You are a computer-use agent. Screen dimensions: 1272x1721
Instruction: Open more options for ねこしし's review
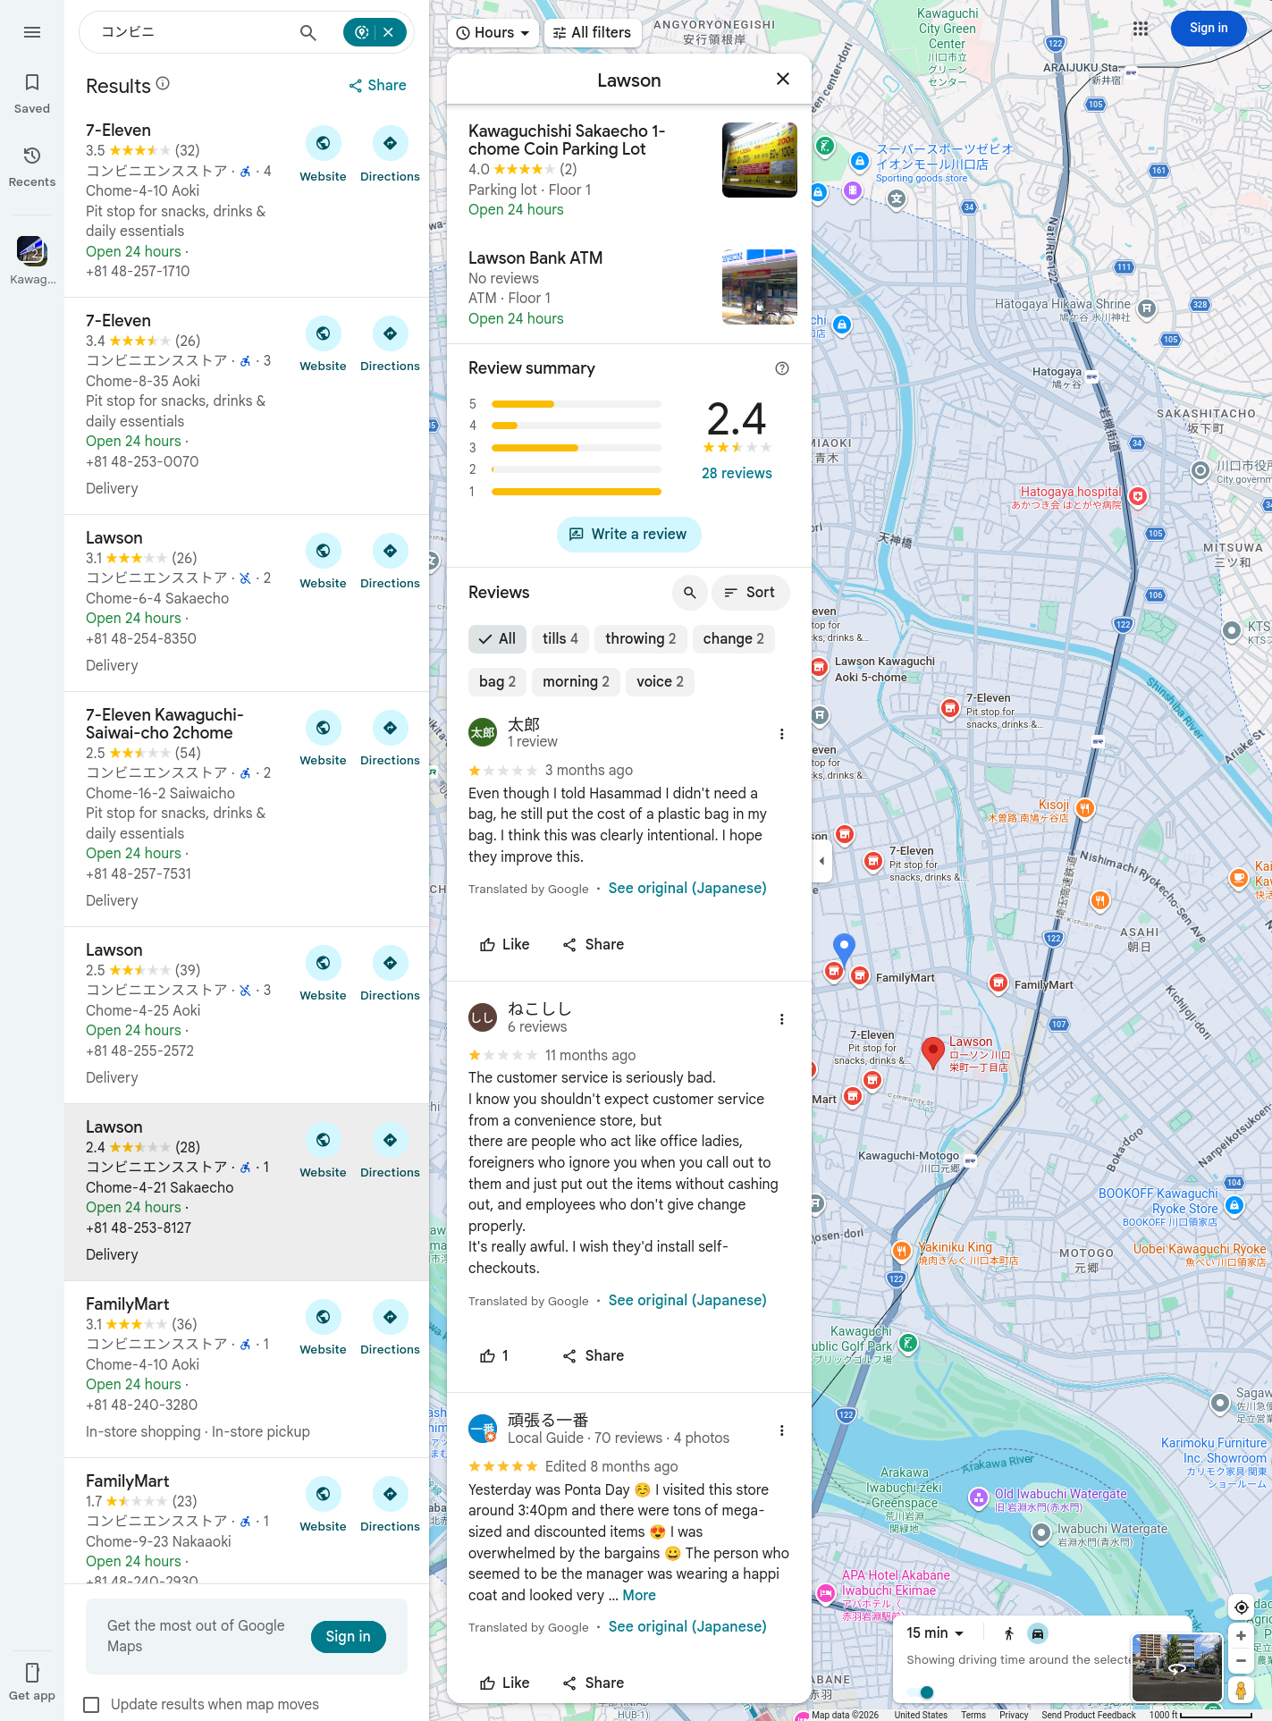pyautogui.click(x=782, y=1019)
